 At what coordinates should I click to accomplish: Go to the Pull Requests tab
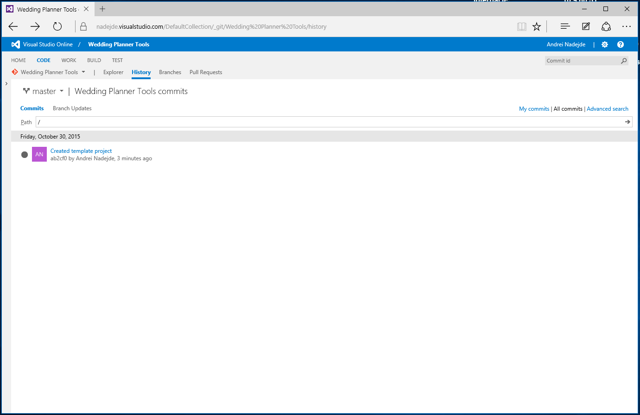click(x=205, y=72)
